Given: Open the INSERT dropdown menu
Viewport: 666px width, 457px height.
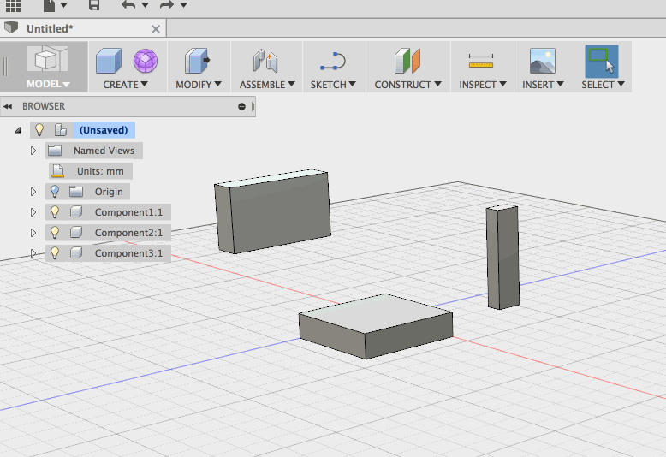Looking at the screenshot, I should point(543,85).
